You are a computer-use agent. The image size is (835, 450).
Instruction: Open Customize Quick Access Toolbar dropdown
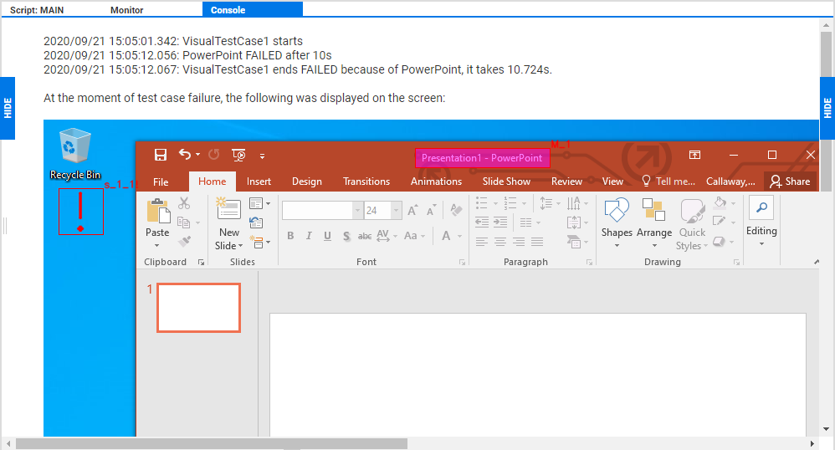click(x=262, y=156)
